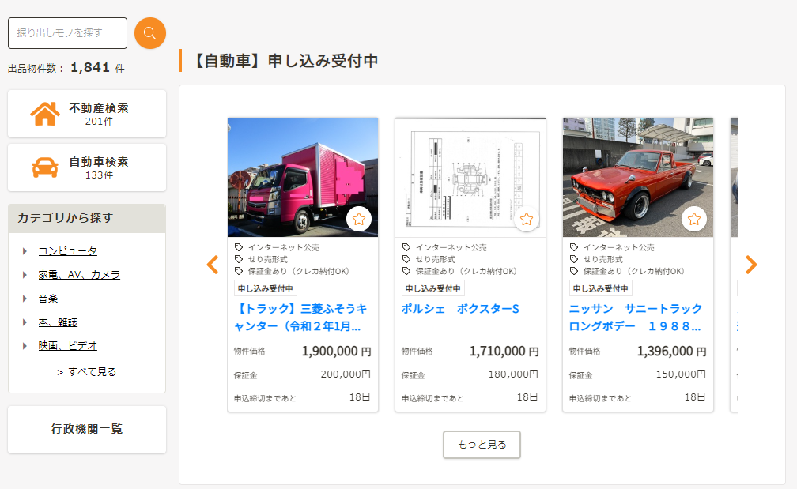Click すべて見る to view all categories
Viewport: 797px width, 489px height.
click(87, 372)
